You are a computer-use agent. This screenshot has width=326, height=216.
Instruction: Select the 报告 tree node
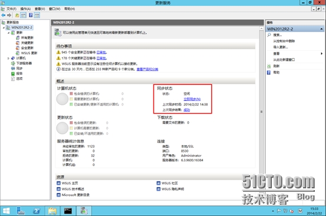pos(19,74)
